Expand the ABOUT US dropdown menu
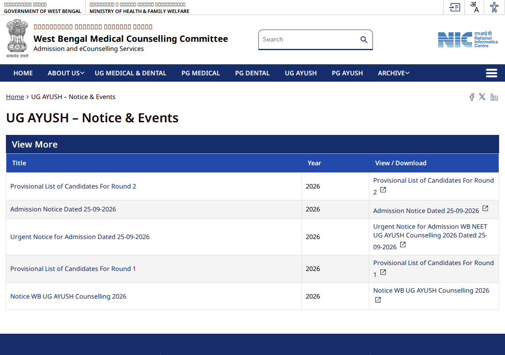The width and height of the screenshot is (505, 355). tap(66, 73)
